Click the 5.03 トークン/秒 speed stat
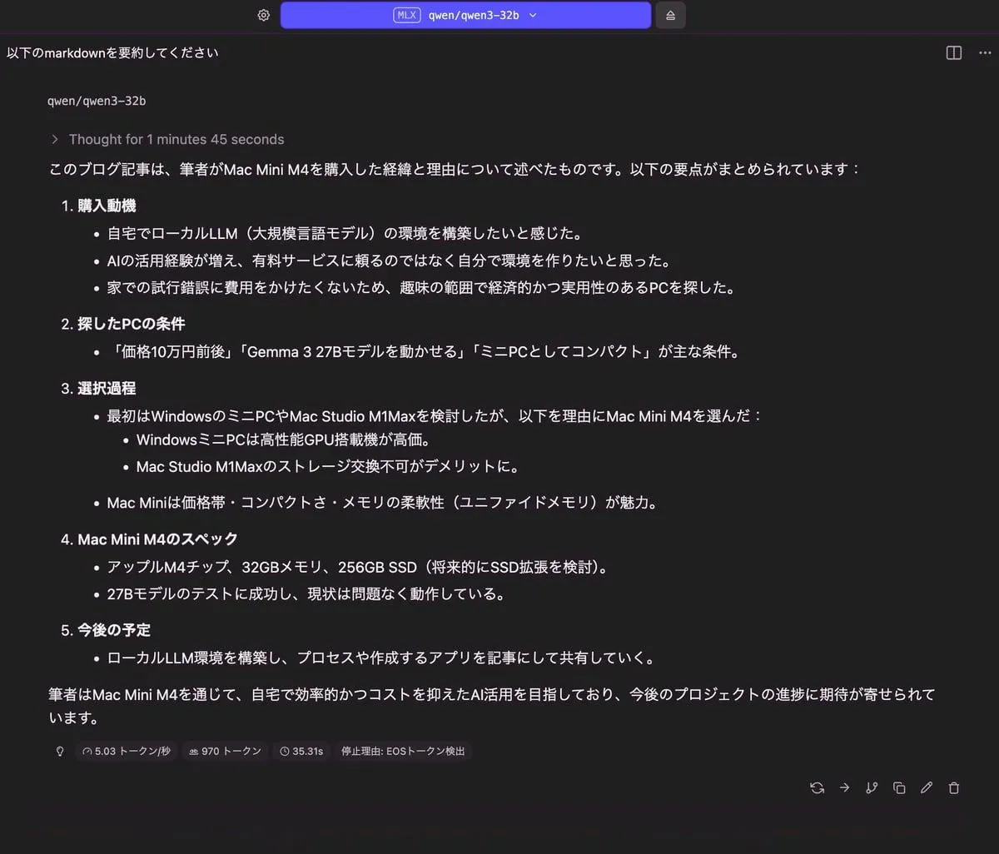Viewport: 999px width, 854px height. tap(126, 751)
